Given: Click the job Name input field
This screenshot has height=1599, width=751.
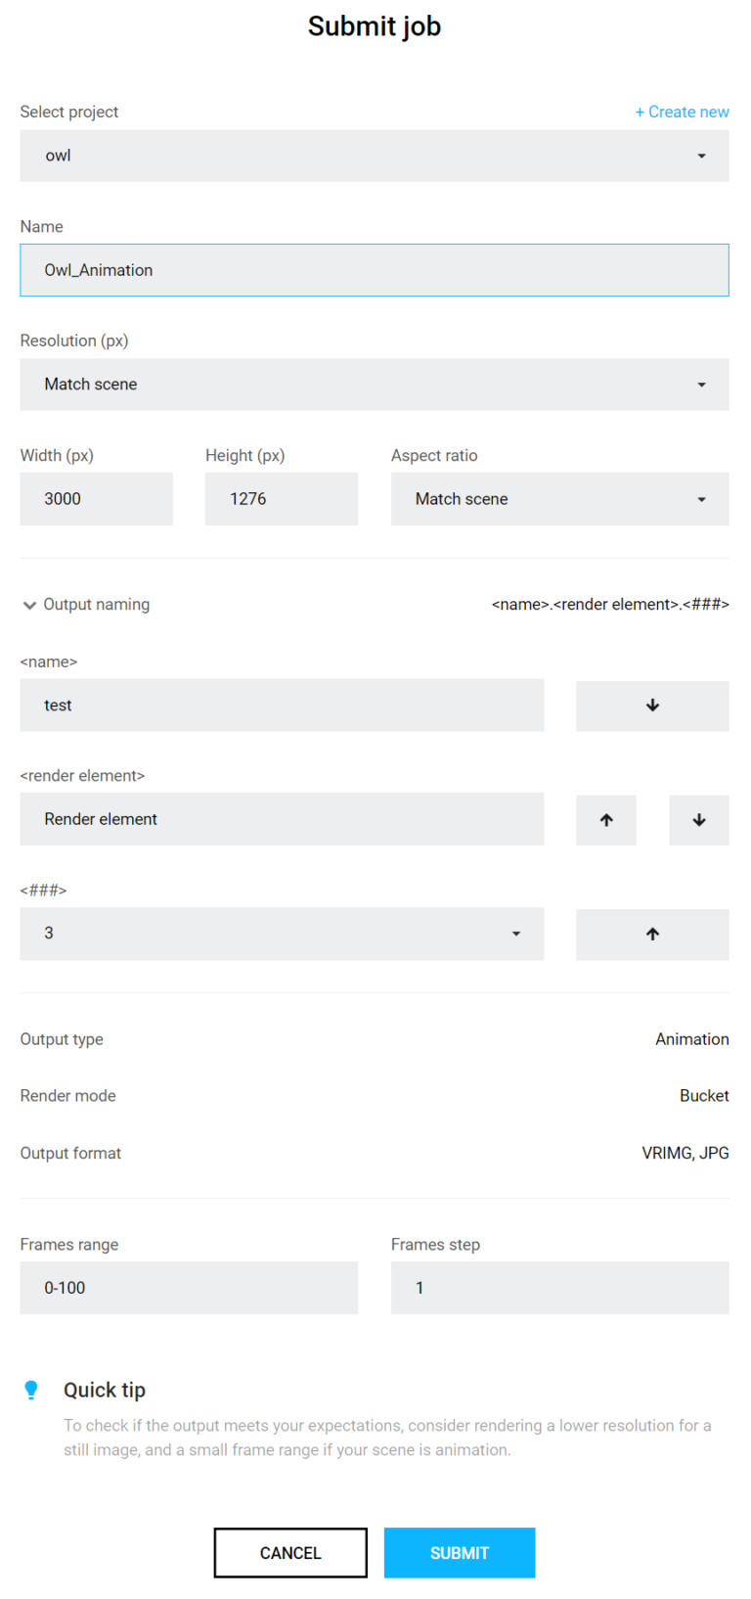Looking at the screenshot, I should [374, 270].
